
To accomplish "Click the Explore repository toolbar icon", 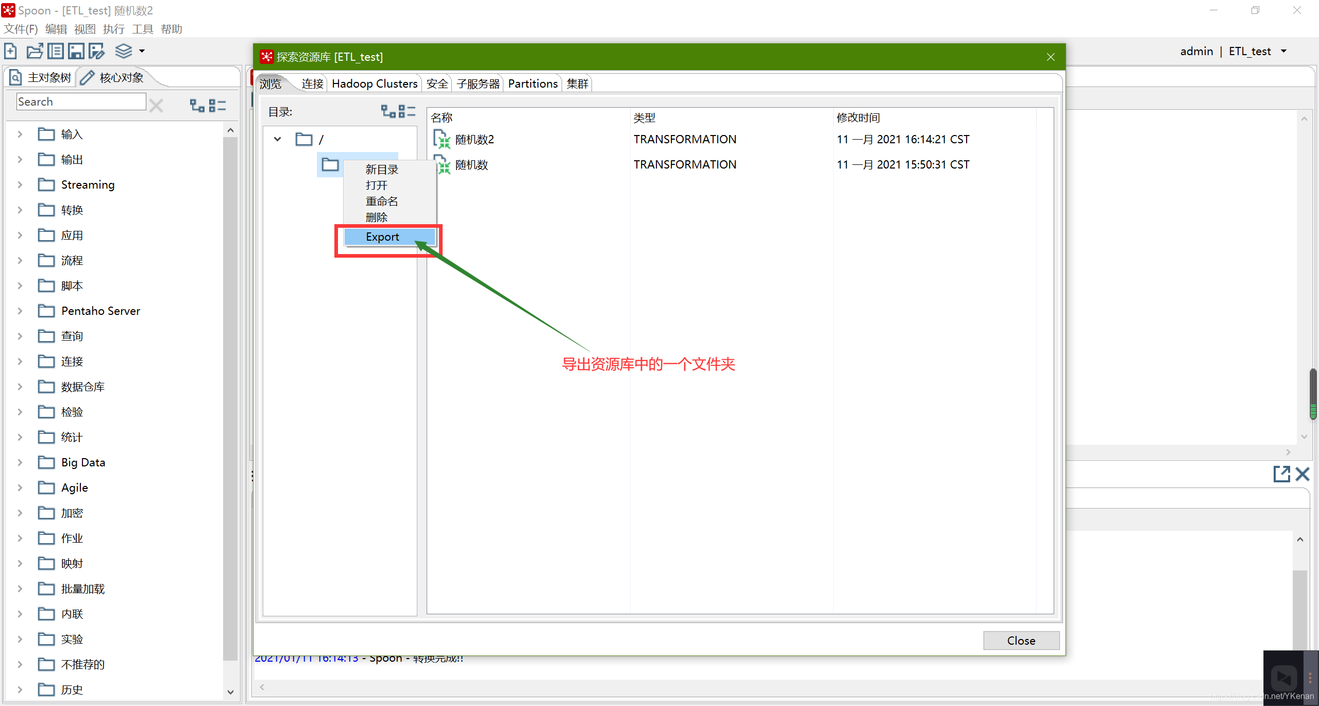I will [55, 51].
